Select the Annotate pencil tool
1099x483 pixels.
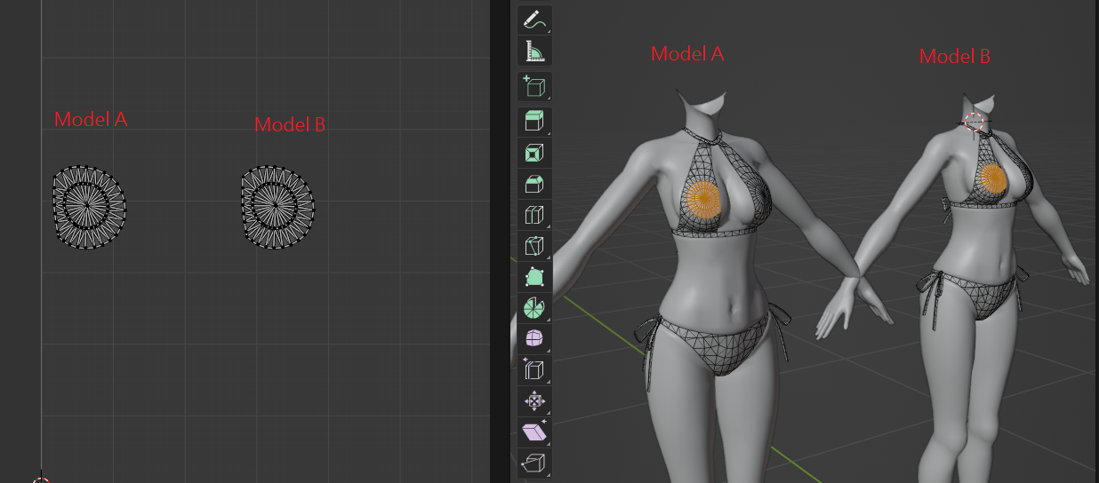point(534,19)
